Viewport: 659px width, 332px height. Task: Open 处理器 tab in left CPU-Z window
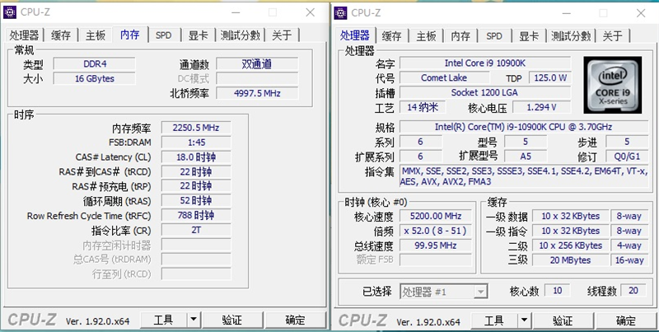tap(25, 35)
